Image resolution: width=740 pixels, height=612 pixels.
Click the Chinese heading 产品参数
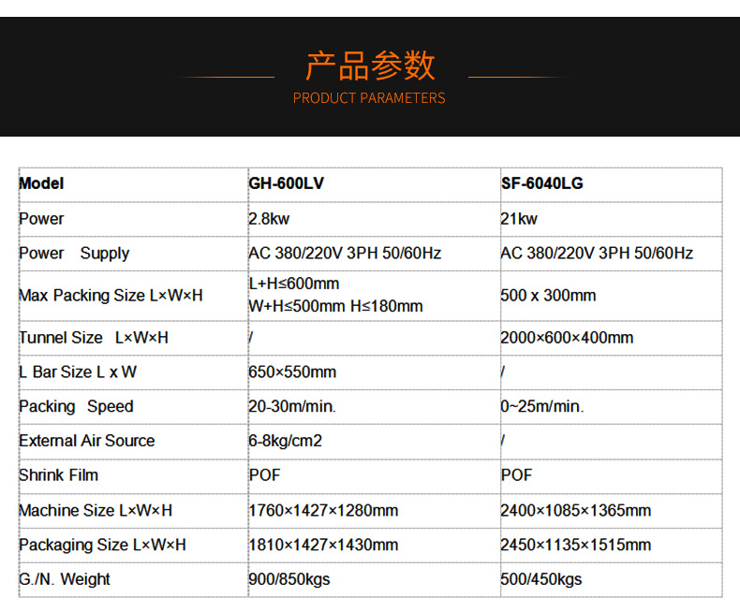point(370,66)
